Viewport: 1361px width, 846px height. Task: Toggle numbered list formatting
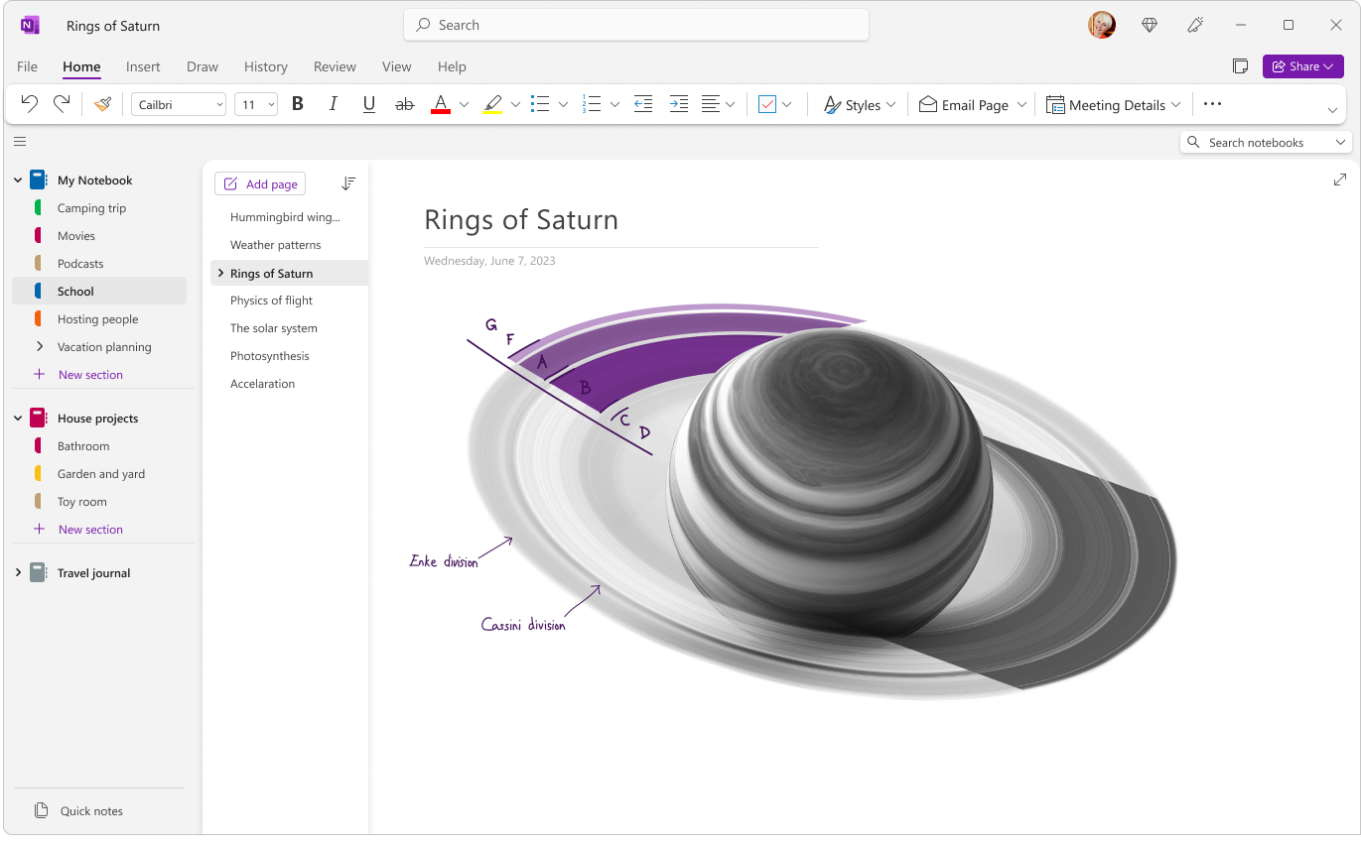point(594,103)
